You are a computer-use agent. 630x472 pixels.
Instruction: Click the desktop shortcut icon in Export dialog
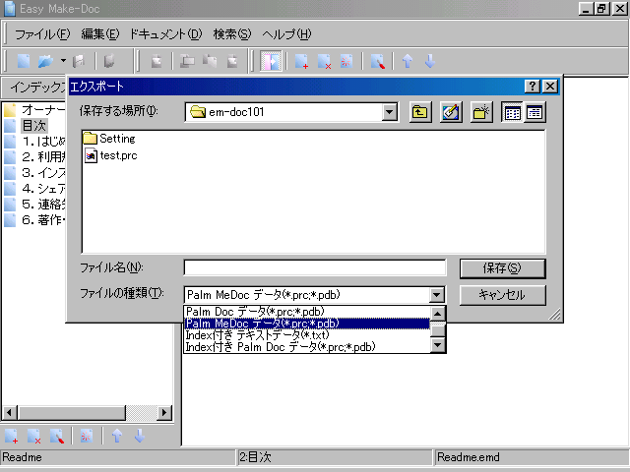[x=451, y=112]
